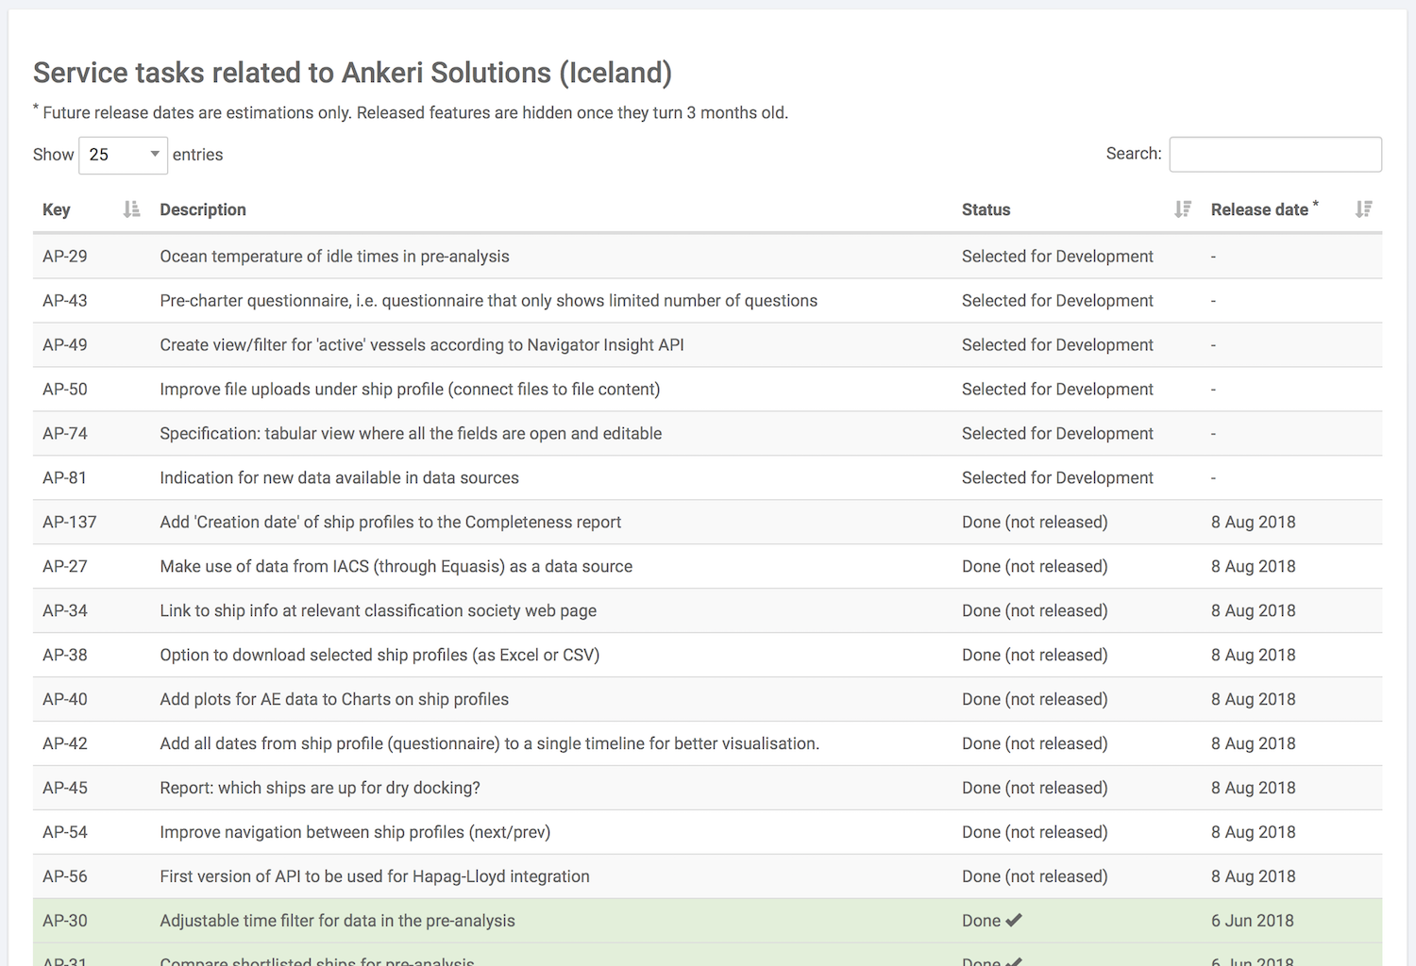Click AP-45 dry docking report description

point(320,789)
